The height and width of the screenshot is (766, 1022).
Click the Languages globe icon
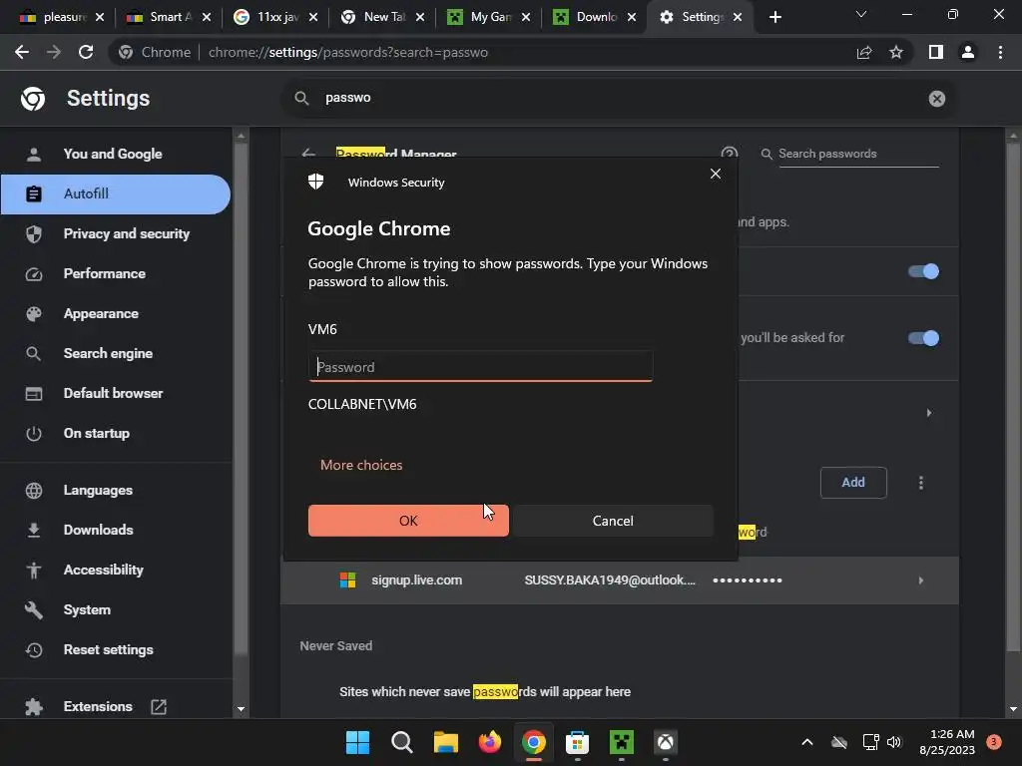tap(34, 490)
